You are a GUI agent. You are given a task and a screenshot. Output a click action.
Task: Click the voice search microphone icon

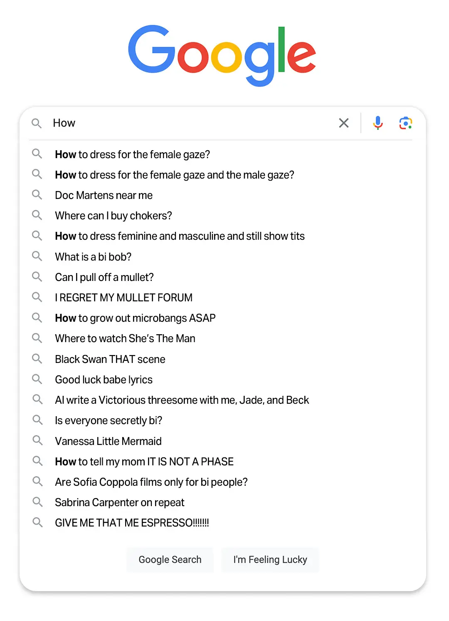coord(377,123)
